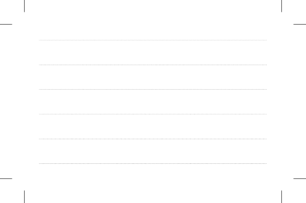Click the fourth dotted line from the top

pos(153,114)
